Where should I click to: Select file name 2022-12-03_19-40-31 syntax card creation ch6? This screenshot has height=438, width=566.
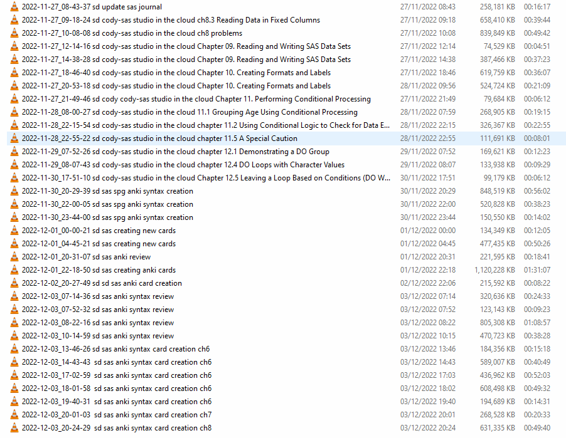pyautogui.click(x=117, y=402)
